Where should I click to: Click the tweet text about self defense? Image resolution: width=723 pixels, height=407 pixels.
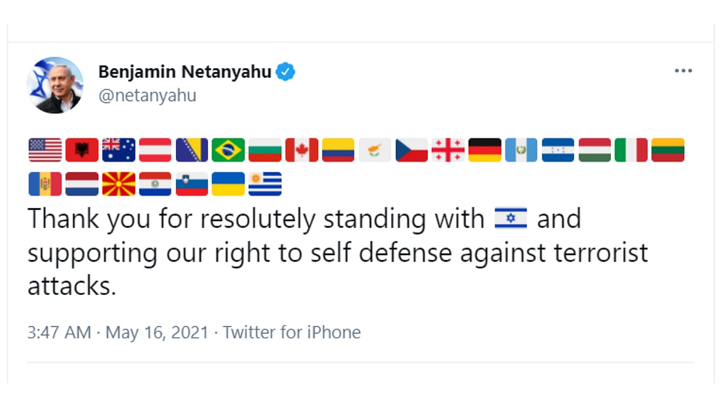337,253
